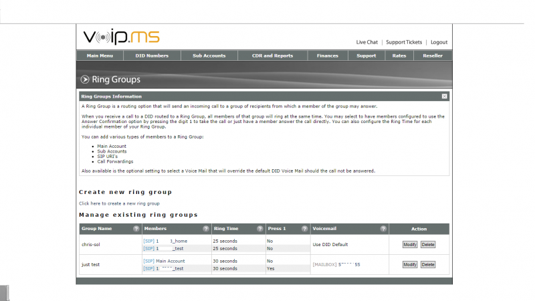Click help icon next to Members header

(x=206, y=229)
